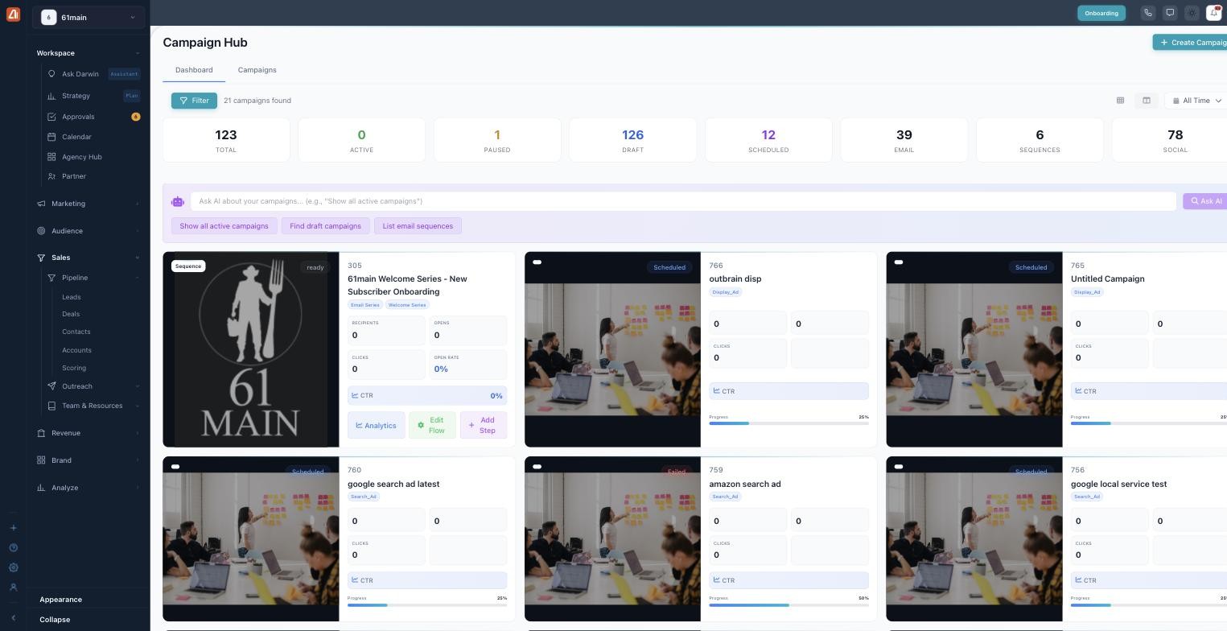Click the Analytics button on Welcome Series card
The height and width of the screenshot is (631, 1227).
(x=377, y=425)
